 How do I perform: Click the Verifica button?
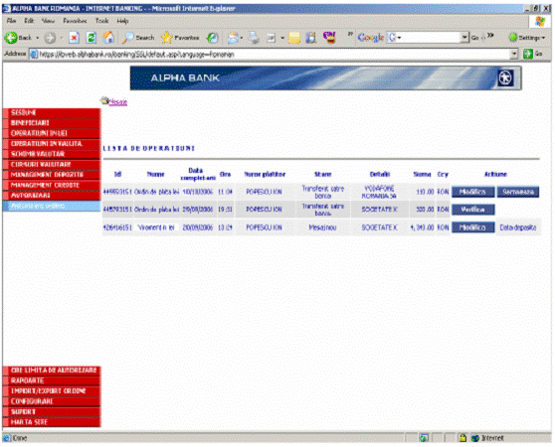pos(472,210)
